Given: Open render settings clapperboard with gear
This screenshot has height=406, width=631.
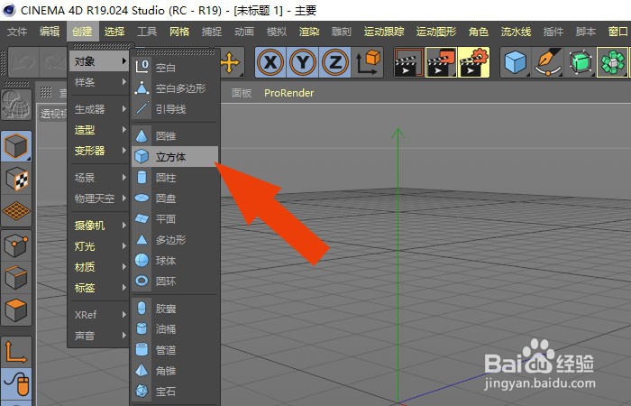Looking at the screenshot, I should 473,62.
